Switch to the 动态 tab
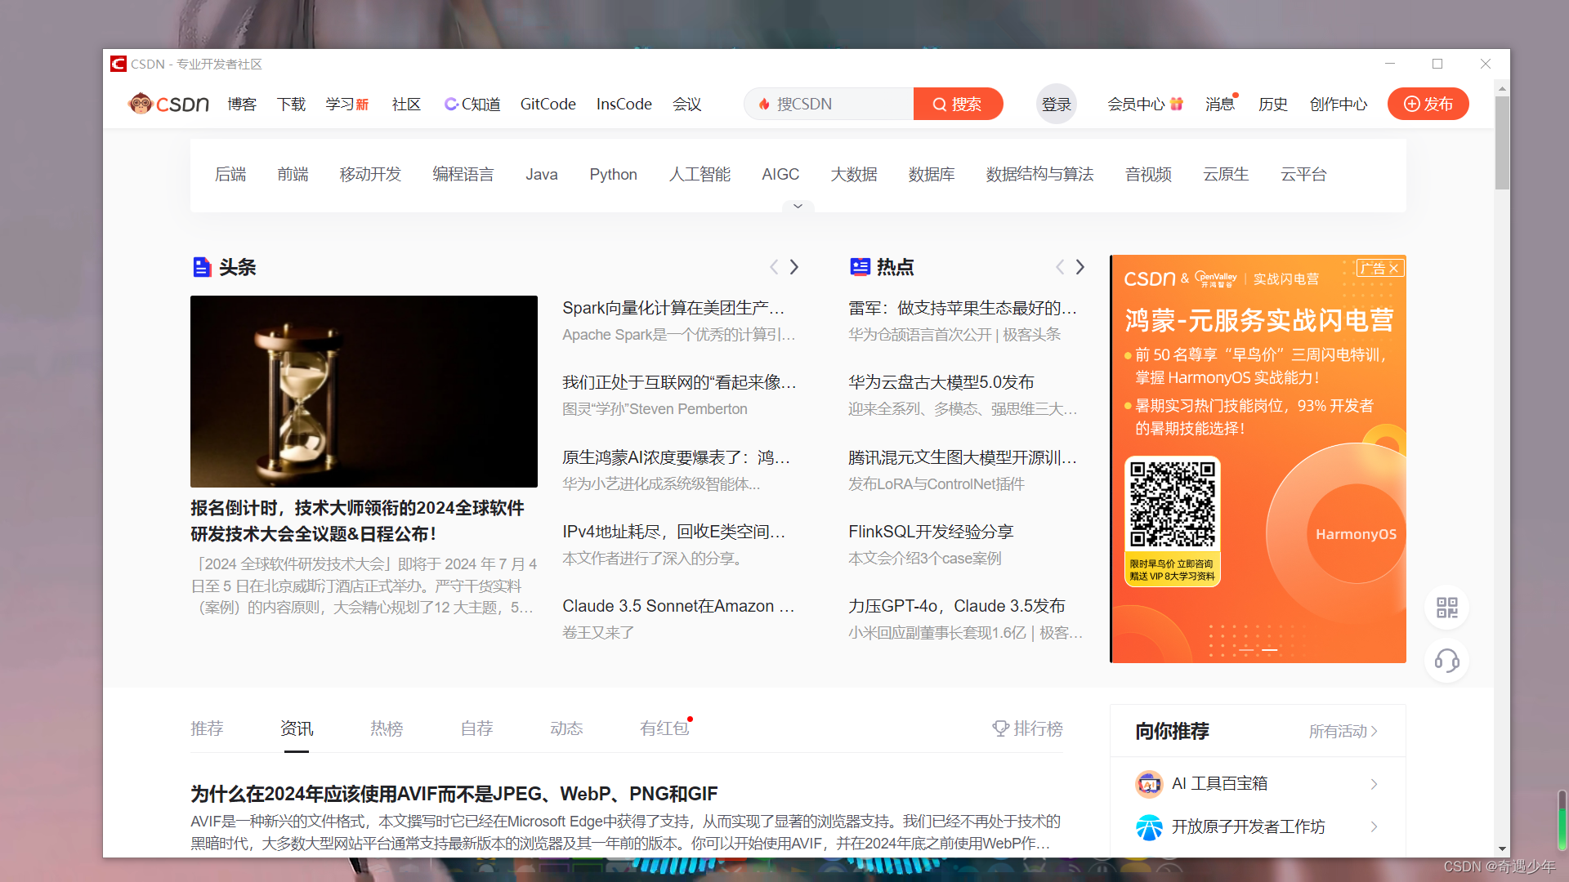The image size is (1569, 882). (566, 728)
